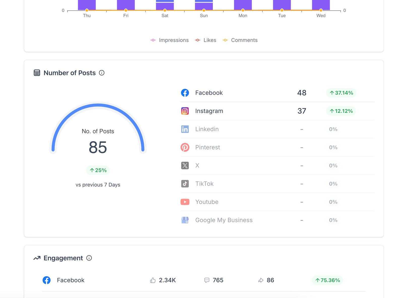Click the Facebook engagement comments icon
Viewport: 403px width, 298px height.
207,280
